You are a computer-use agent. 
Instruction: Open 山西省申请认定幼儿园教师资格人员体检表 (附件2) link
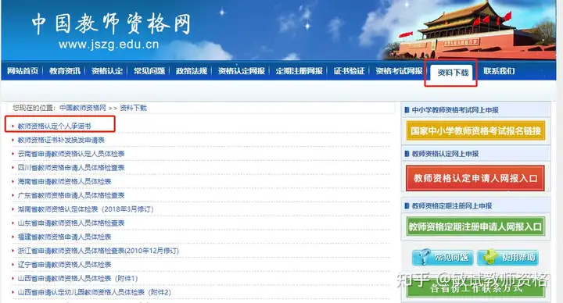95,292
